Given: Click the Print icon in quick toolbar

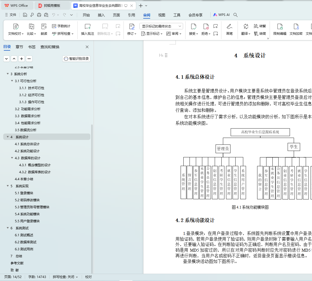Looking at the screenshot, I should coord(39,15).
